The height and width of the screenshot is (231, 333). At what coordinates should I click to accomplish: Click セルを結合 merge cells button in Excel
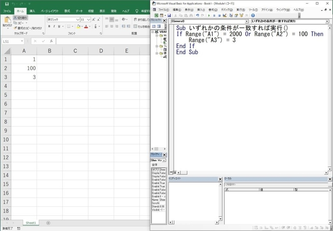[x=142, y=26]
